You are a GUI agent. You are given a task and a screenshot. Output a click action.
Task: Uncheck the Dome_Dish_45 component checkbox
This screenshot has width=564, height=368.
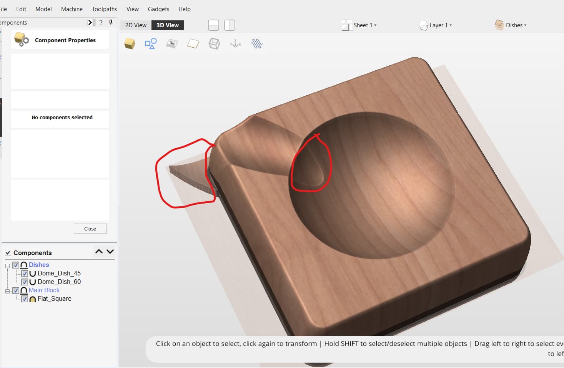point(25,274)
